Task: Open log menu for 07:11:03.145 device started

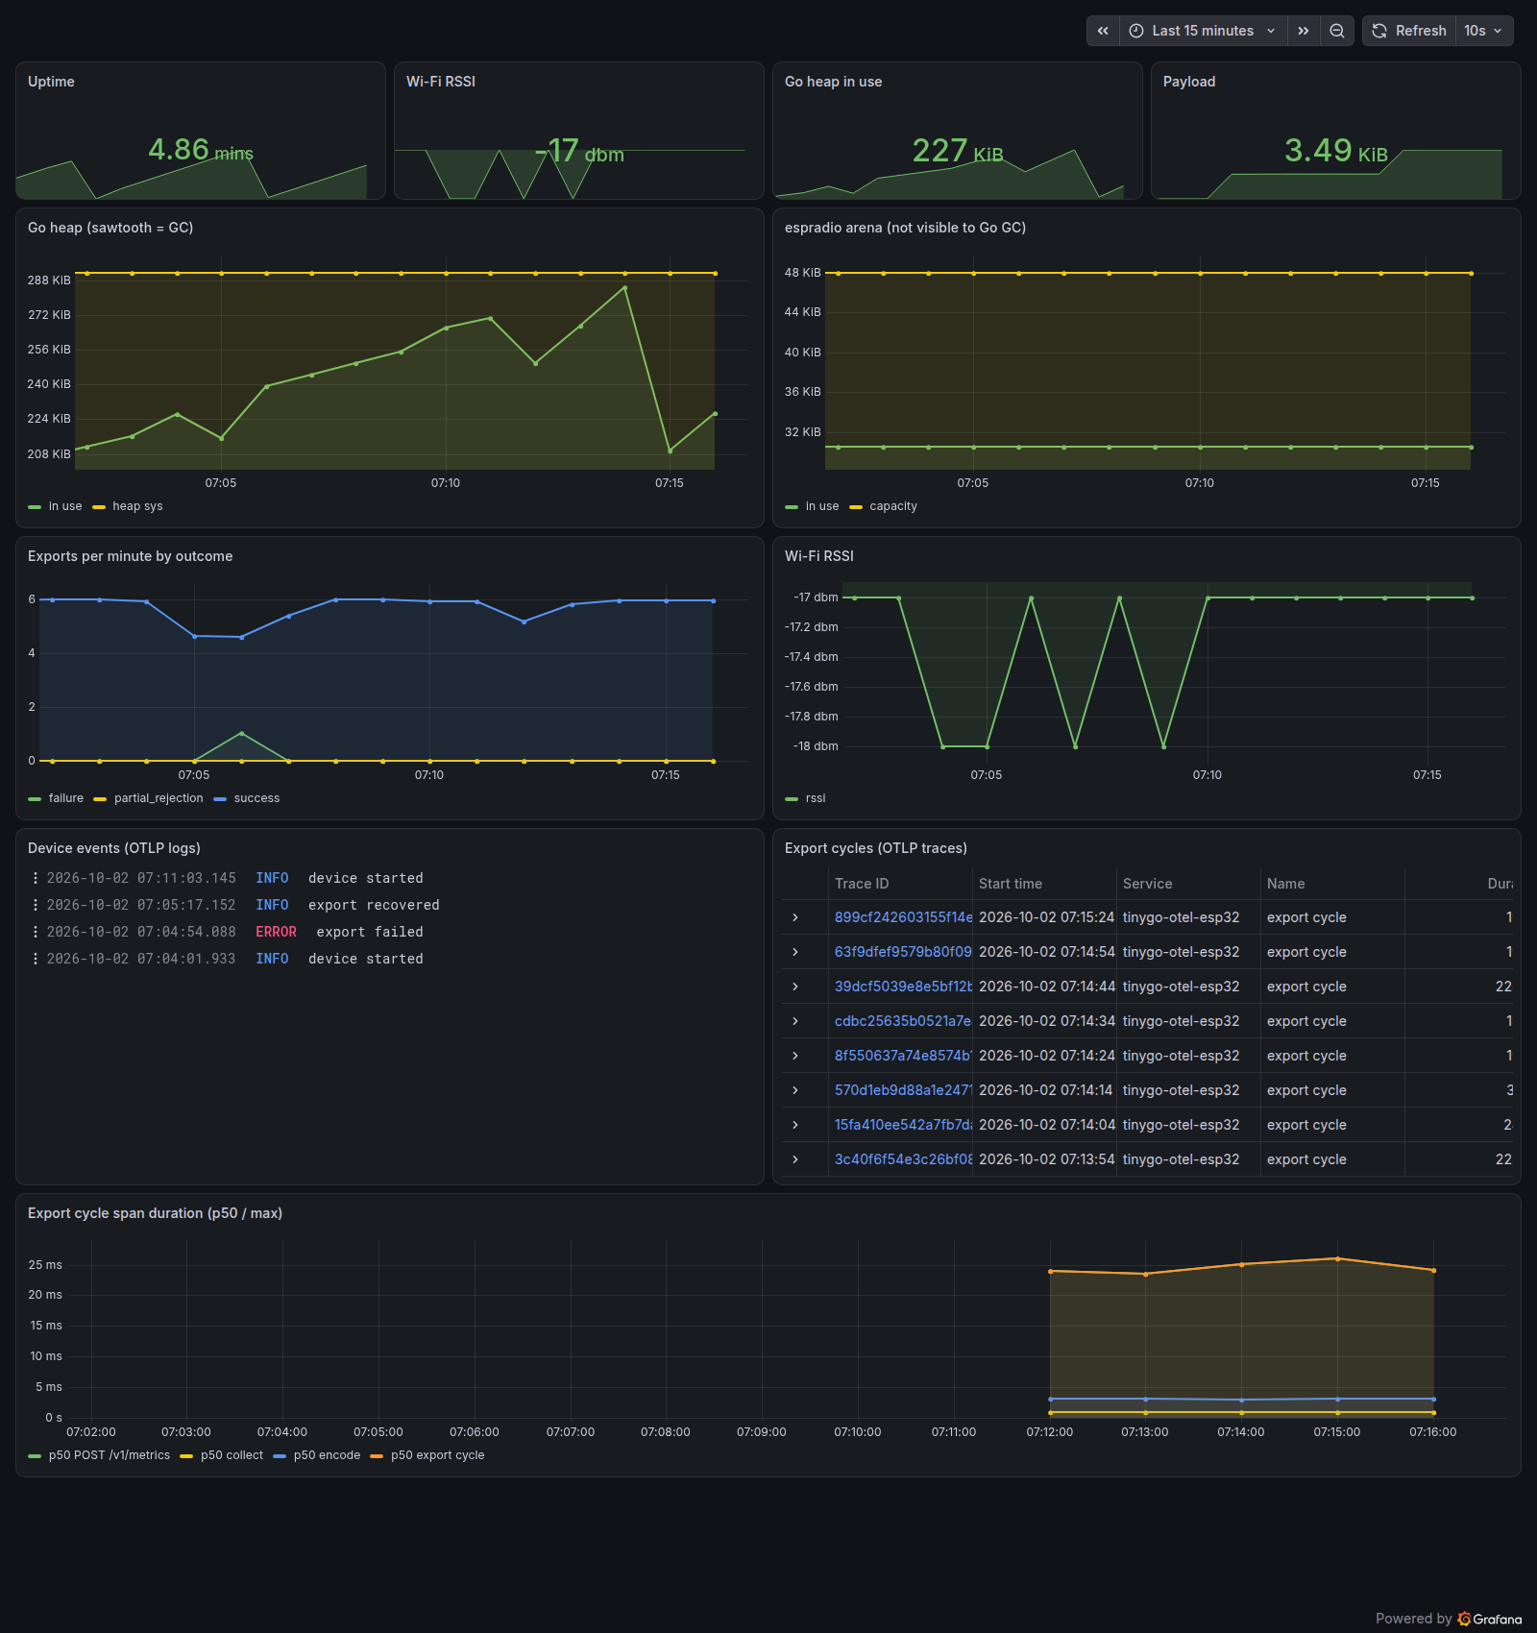Action: pos(36,878)
